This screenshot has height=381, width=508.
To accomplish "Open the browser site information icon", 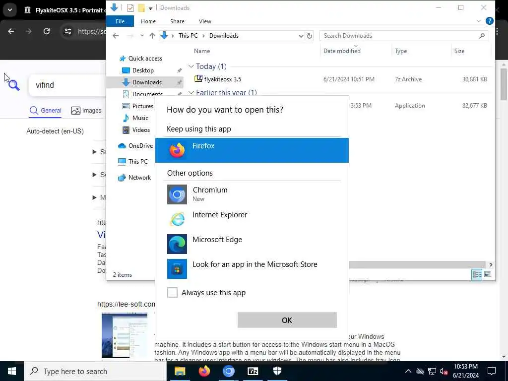I will click(67, 31).
